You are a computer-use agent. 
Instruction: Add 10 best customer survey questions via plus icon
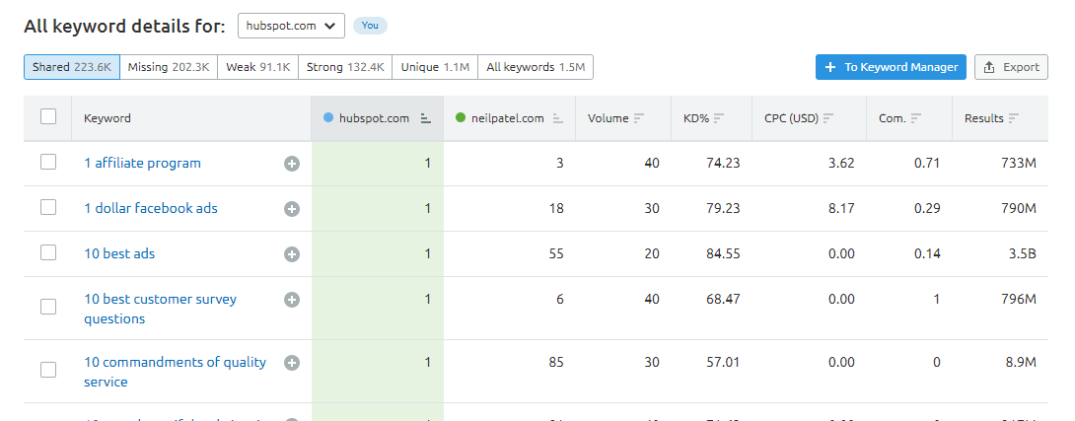tap(292, 300)
